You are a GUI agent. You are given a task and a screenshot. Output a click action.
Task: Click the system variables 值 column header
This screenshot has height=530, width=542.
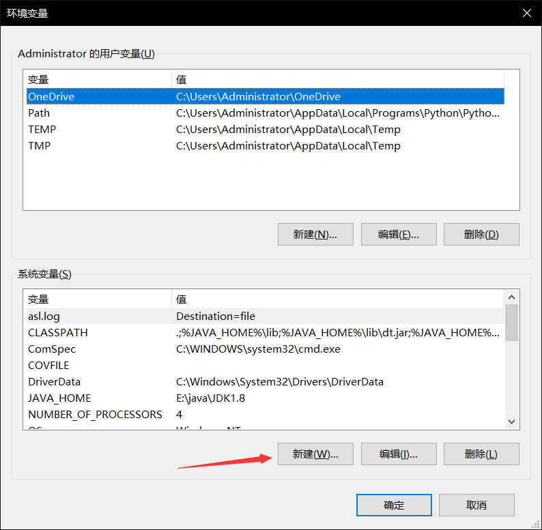pos(338,299)
